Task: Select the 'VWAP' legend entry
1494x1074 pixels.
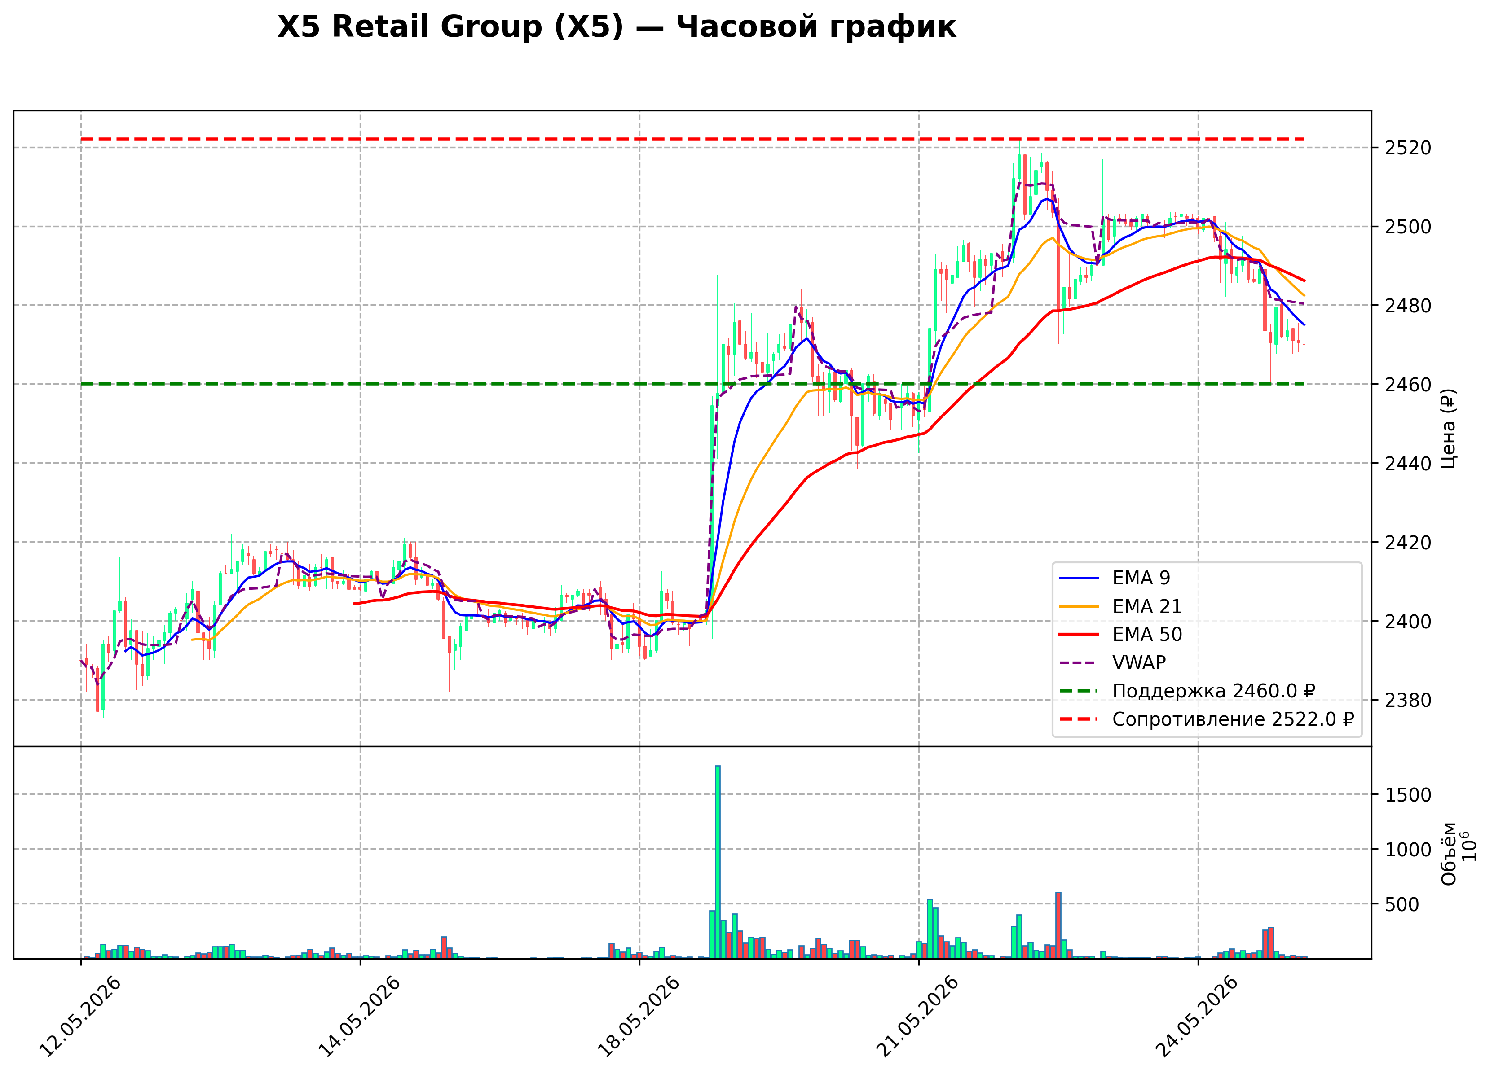Action: pyautogui.click(x=1139, y=663)
